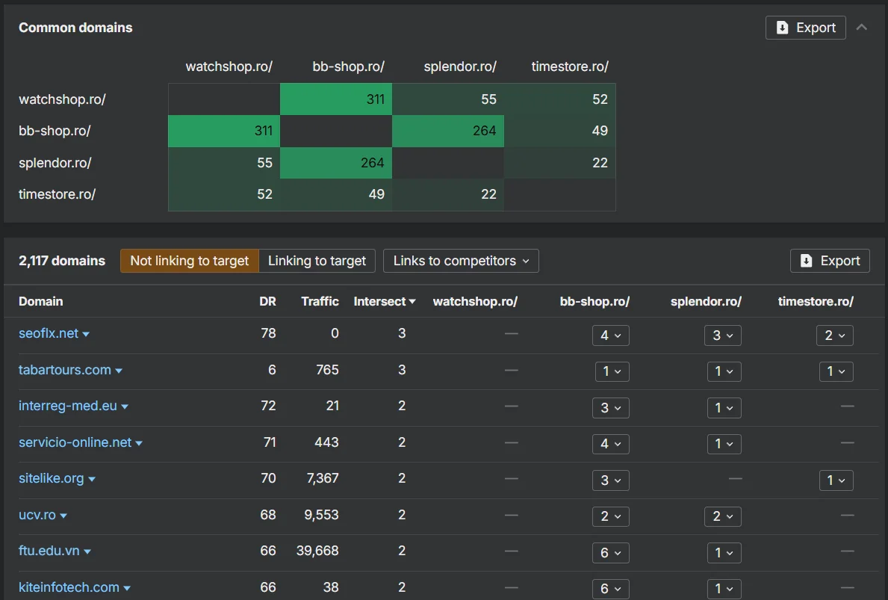Sort table by DR column header
The height and width of the screenshot is (600, 888).
268,301
